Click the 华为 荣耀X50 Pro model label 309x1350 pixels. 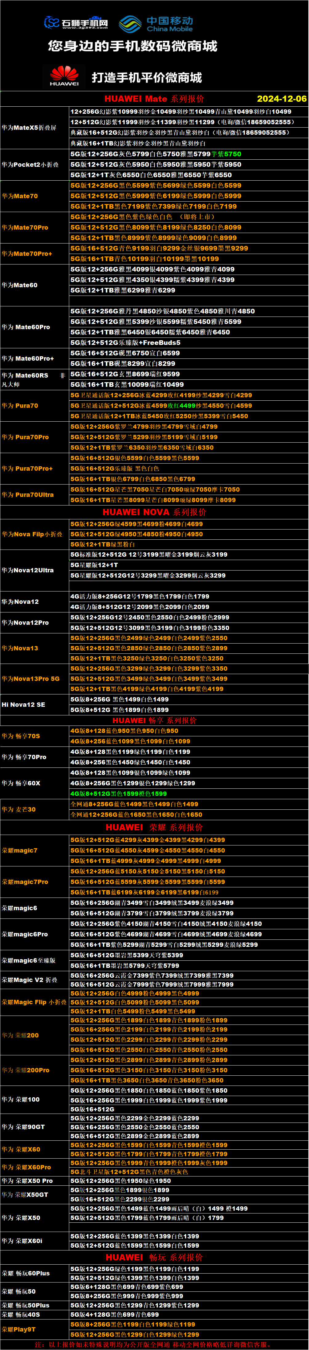[27, 1181]
